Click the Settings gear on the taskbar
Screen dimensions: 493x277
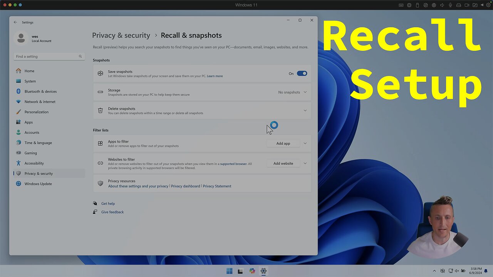263,271
